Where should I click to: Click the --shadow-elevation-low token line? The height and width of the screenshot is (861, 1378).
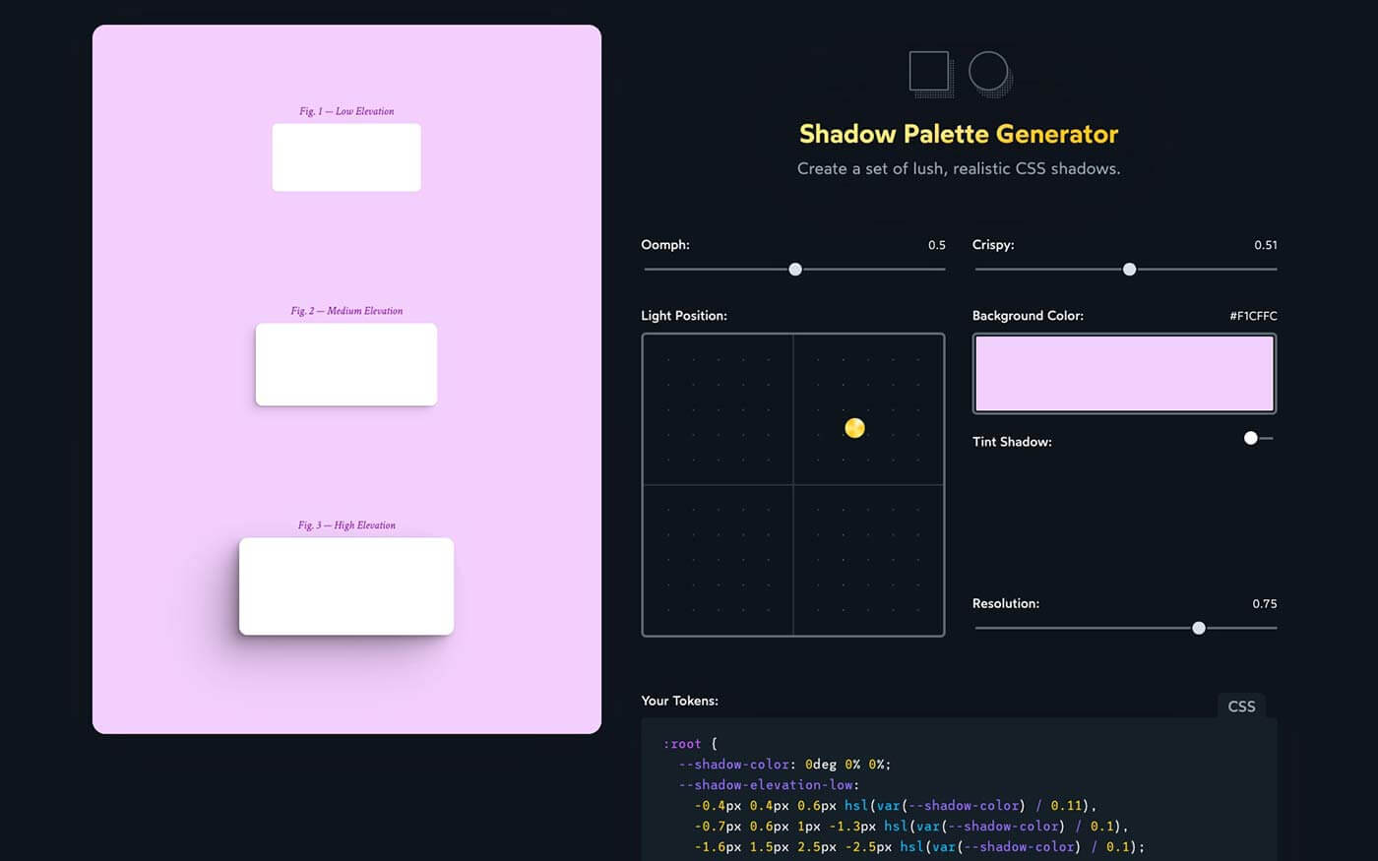click(769, 785)
